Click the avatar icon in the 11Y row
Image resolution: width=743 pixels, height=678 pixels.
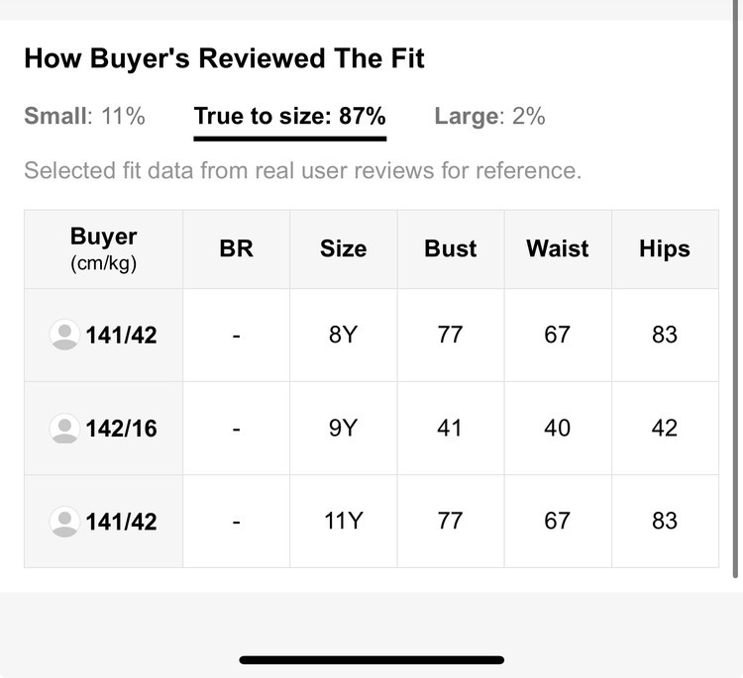(64, 521)
